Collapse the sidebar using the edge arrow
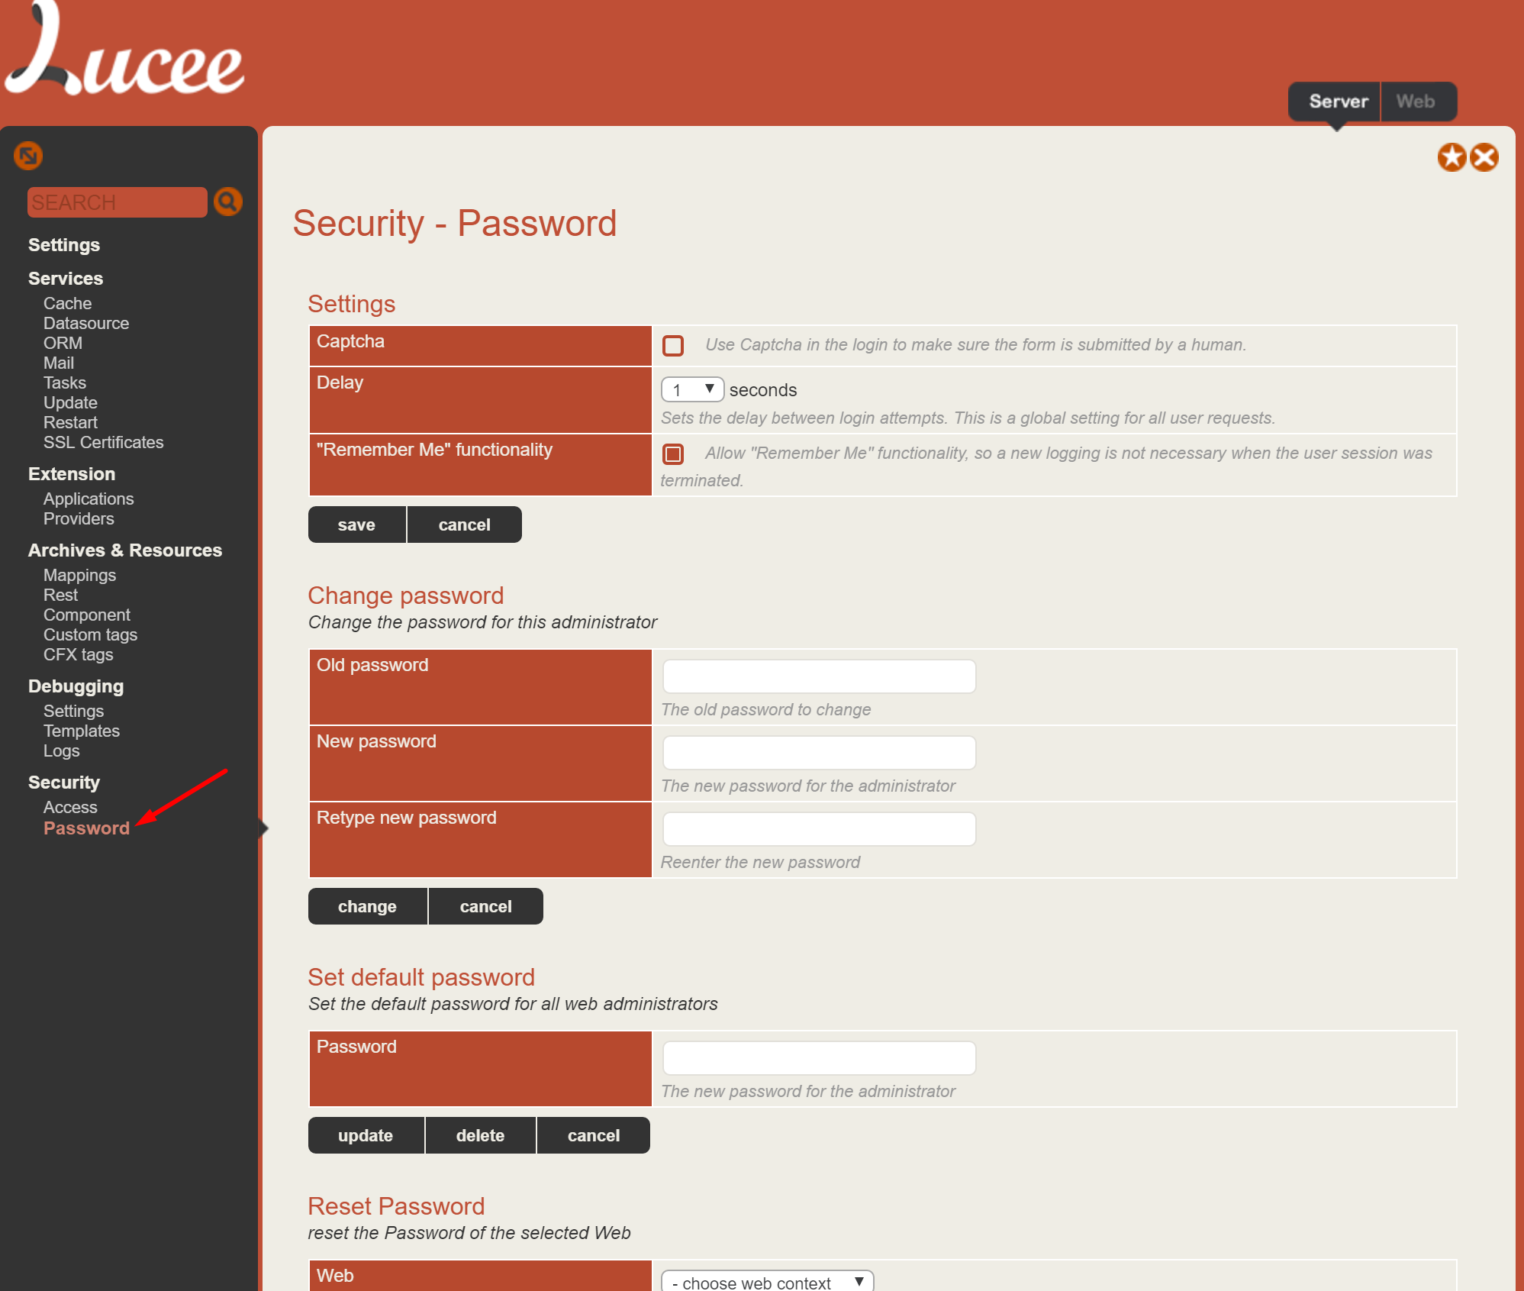Screen dimensions: 1524x1291 point(263,828)
